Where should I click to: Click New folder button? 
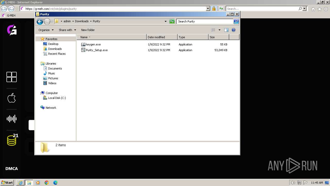[88, 30]
